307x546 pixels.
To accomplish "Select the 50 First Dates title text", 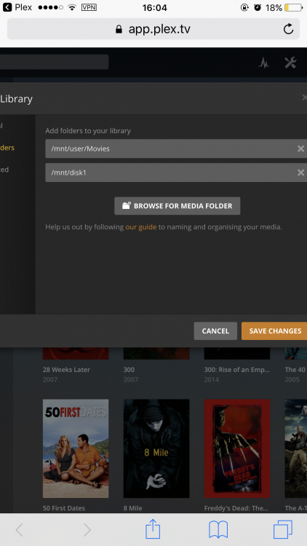I will pos(64,508).
